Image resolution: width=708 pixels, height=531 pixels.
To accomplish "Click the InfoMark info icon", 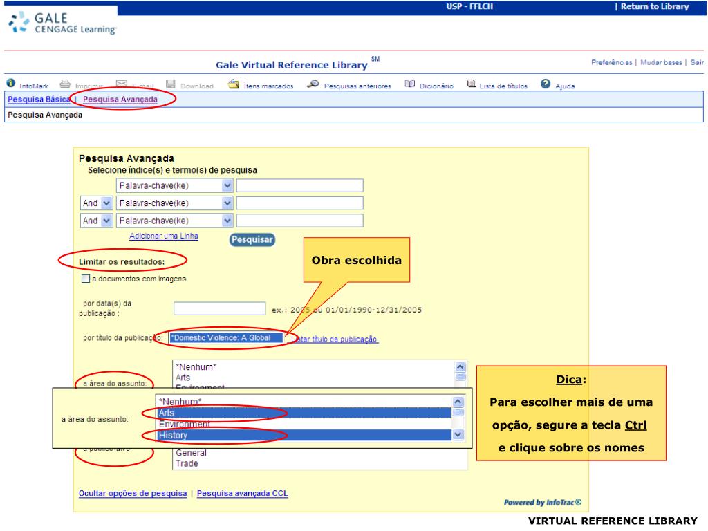I will 11,84.
